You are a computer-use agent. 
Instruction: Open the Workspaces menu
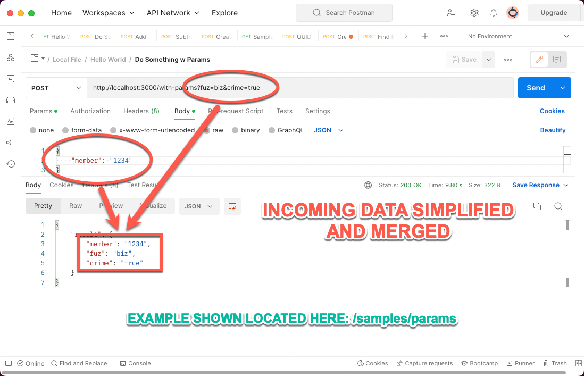click(x=109, y=13)
